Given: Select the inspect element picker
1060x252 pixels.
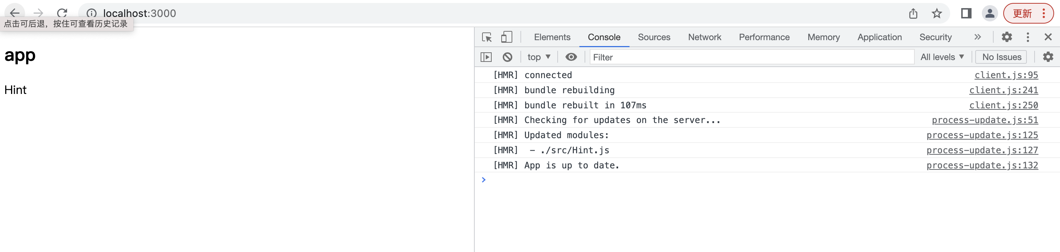Looking at the screenshot, I should coord(487,37).
